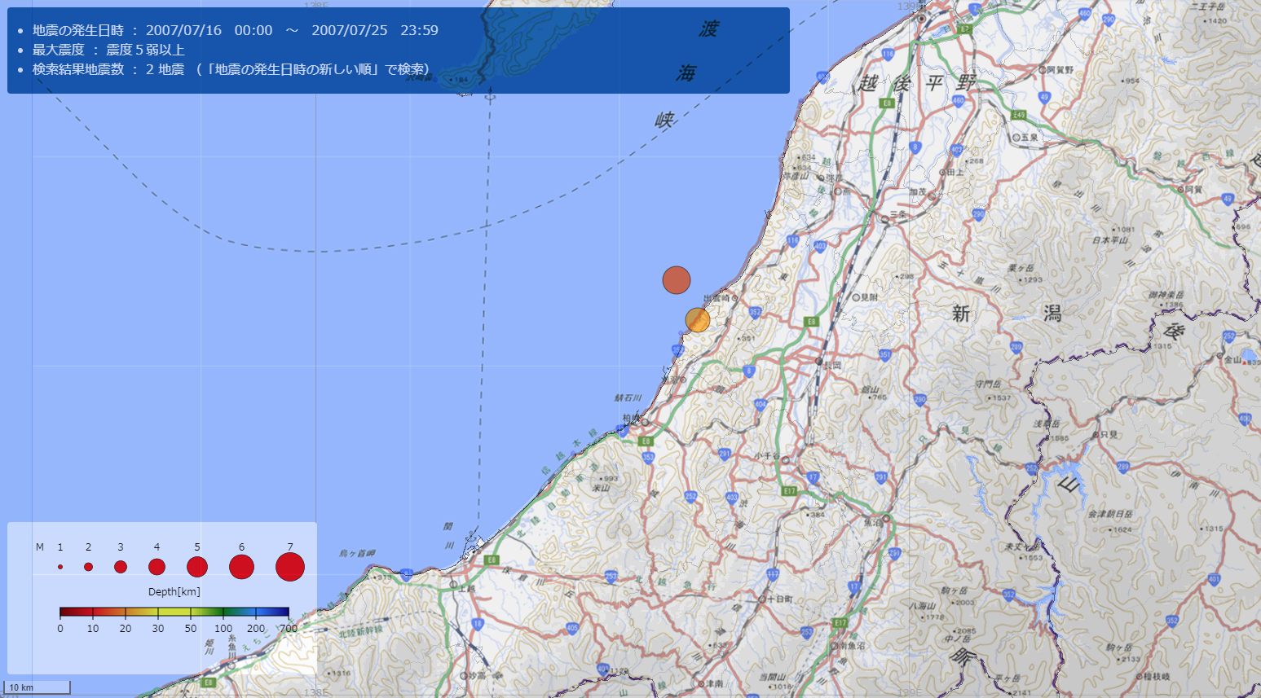Click the route 18 shield near 妙高
1261x698 pixels.
point(478,624)
